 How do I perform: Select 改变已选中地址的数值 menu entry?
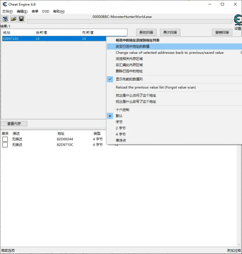pyautogui.click(x=174, y=47)
